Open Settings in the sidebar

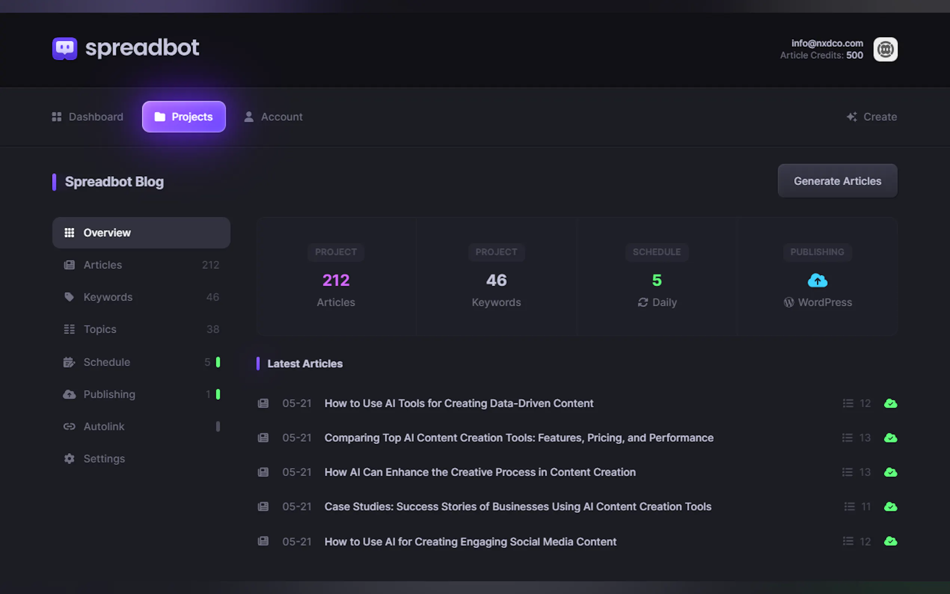click(104, 459)
